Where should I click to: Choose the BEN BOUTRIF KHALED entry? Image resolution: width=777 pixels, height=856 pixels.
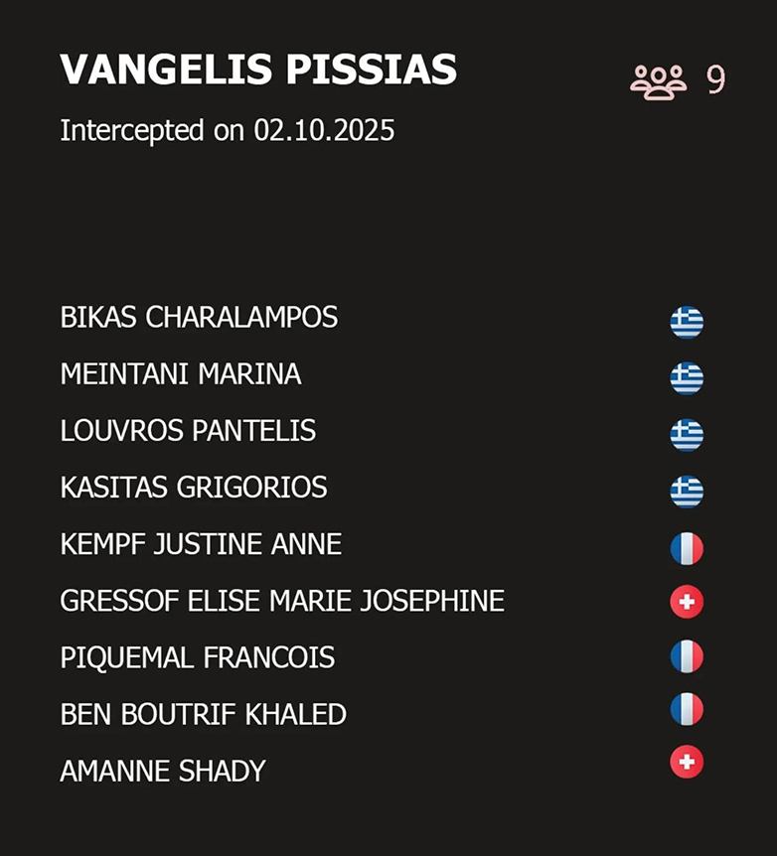(203, 714)
